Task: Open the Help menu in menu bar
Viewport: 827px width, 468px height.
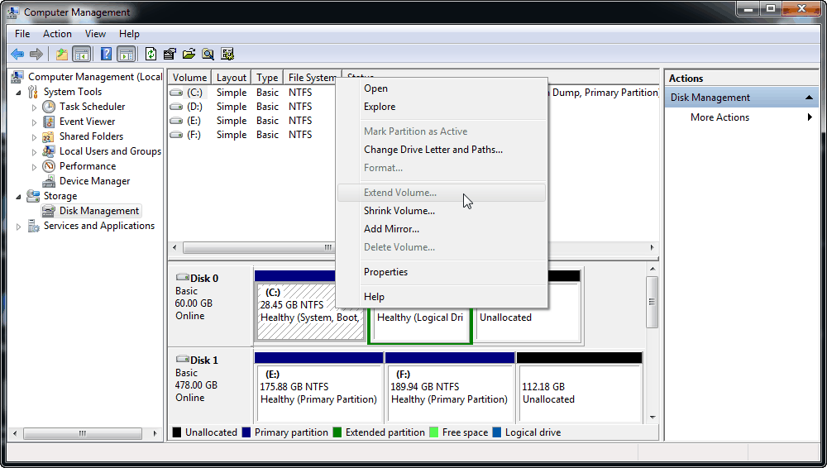Action: 129,34
